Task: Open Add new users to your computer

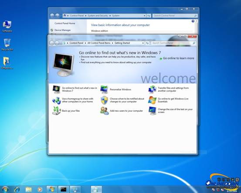Action: tap(122, 111)
